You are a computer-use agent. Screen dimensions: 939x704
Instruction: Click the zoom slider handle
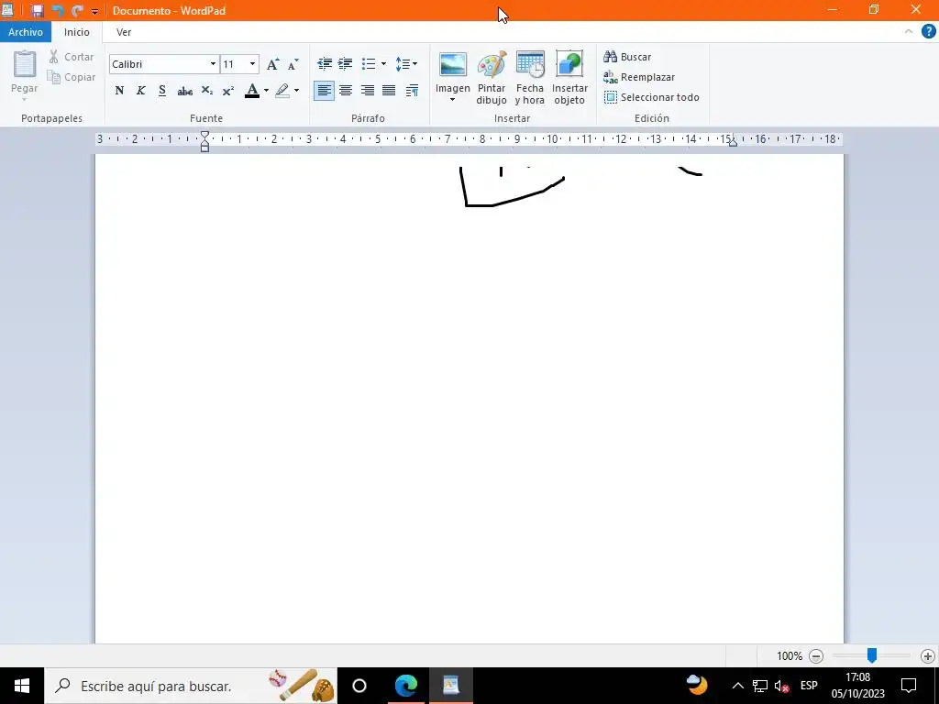(872, 655)
